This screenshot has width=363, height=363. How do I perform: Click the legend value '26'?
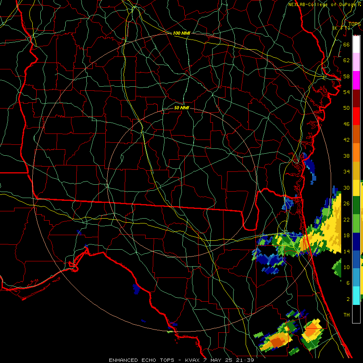[346, 204]
